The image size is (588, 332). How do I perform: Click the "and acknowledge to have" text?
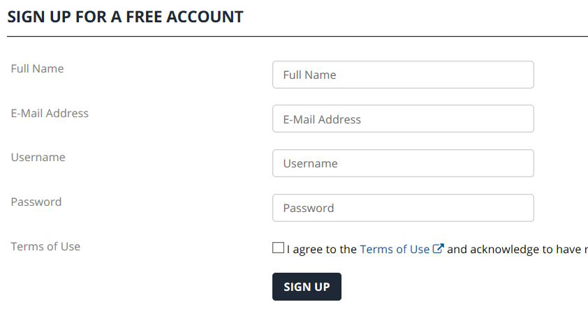point(514,249)
